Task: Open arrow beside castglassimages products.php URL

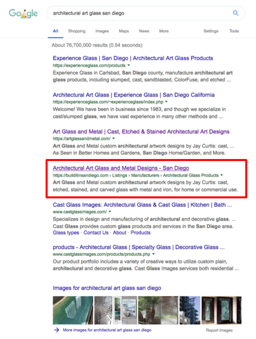Action: tap(153, 254)
